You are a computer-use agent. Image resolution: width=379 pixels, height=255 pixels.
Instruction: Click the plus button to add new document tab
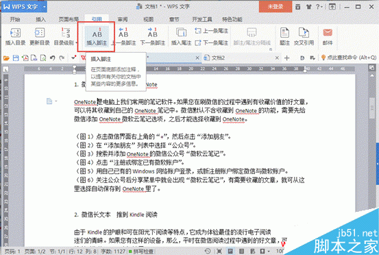tap(287, 58)
